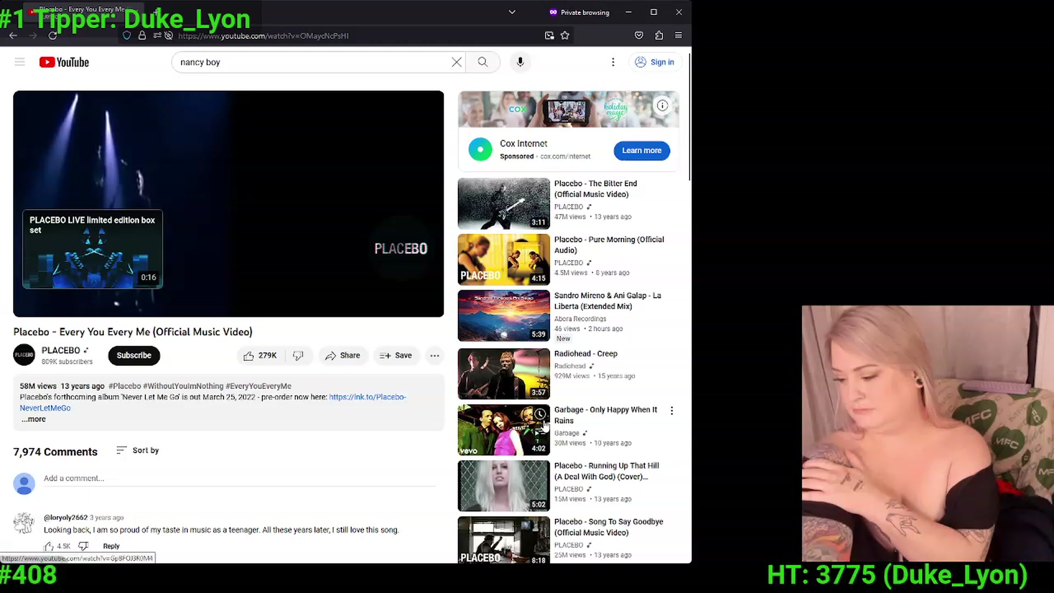
Task: Open more options for Garbage video
Action: tap(672, 411)
